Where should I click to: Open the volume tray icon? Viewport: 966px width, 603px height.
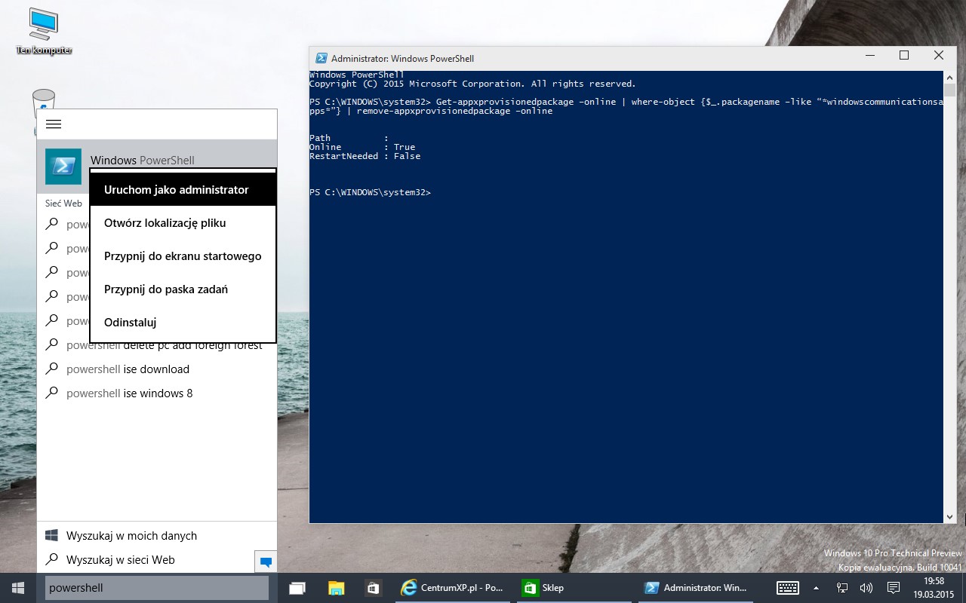coord(866,588)
